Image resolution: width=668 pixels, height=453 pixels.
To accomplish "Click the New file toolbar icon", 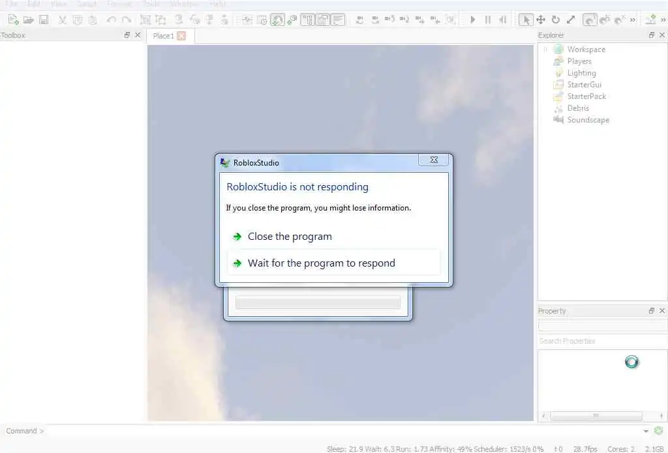I will (x=13, y=20).
